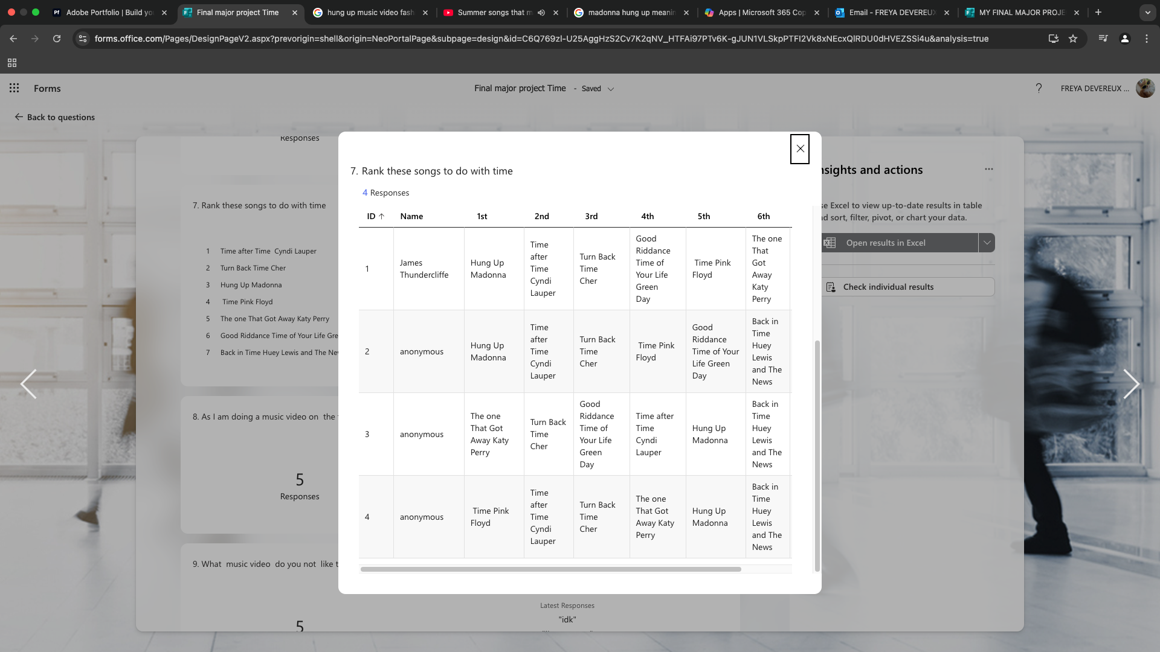Bookmark this page with star icon
Image resolution: width=1160 pixels, height=652 pixels.
pyautogui.click(x=1073, y=39)
